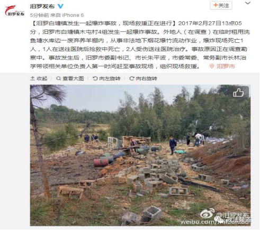The width and height of the screenshot is (260, 230).
Task: Open the 5分钟前 timestamp link
Action: 39,15
